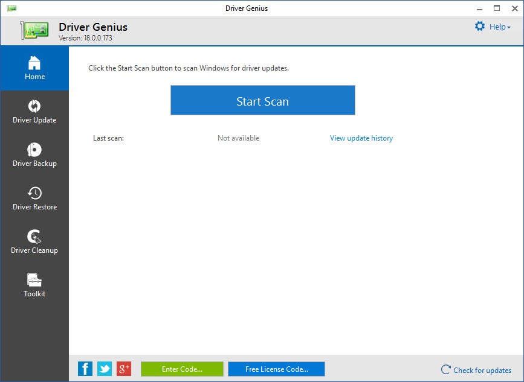Image resolution: width=524 pixels, height=382 pixels.
Task: Open the Driver Restore section
Action: coord(34,199)
